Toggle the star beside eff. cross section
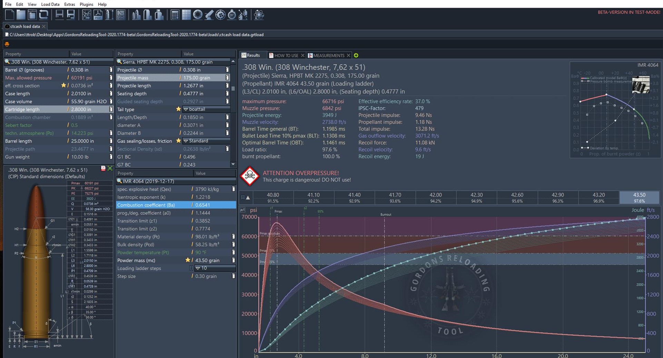663x358 pixels. tap(63, 86)
